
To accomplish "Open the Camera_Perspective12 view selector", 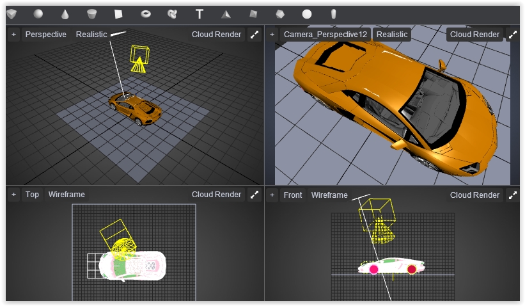I will click(325, 35).
